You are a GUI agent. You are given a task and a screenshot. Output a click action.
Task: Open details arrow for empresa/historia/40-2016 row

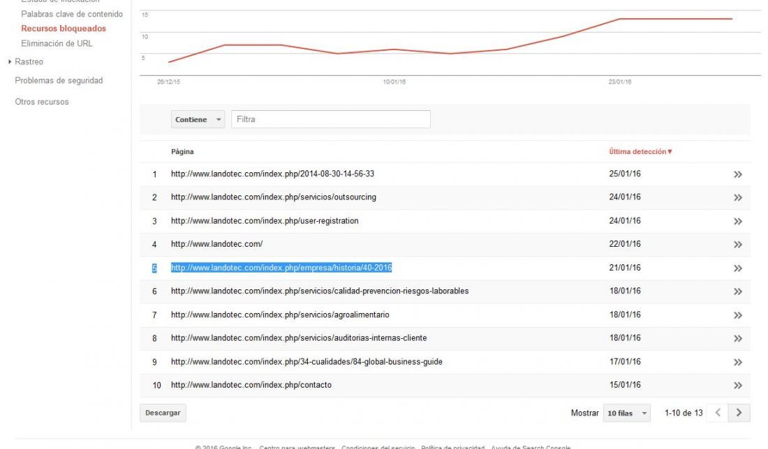[x=738, y=268]
